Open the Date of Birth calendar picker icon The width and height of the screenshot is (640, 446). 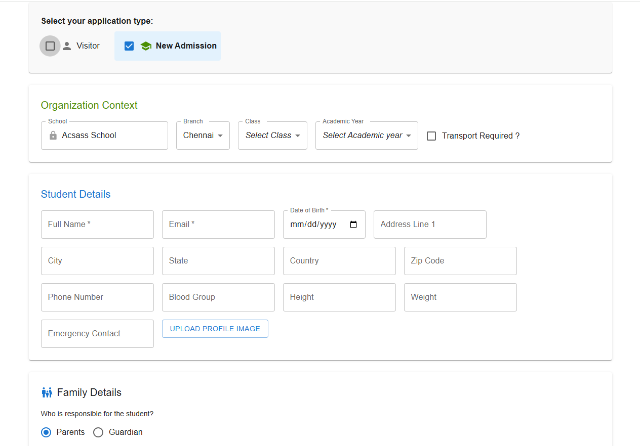[353, 225]
